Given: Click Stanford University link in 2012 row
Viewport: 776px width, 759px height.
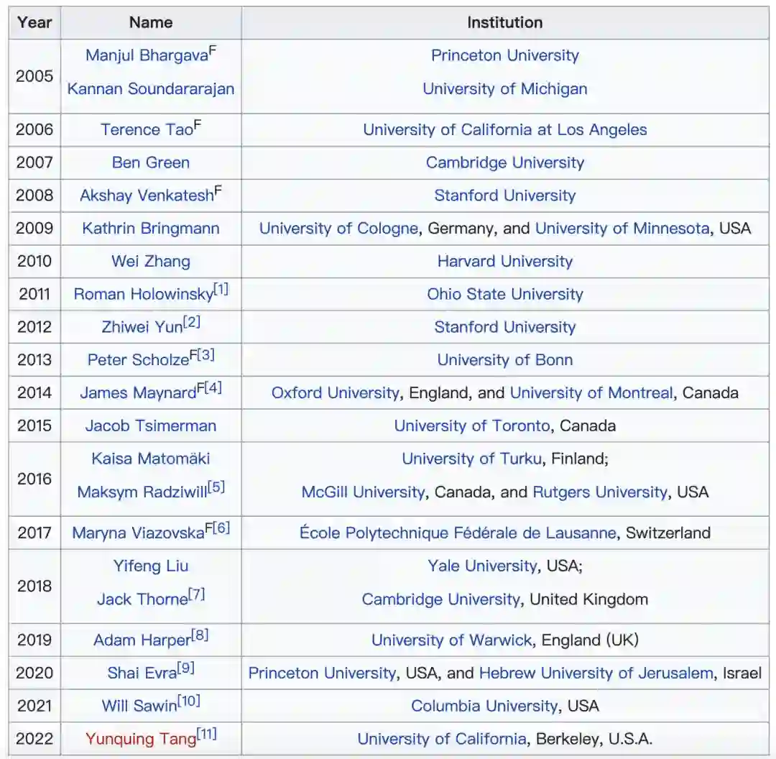Looking at the screenshot, I should tap(505, 327).
